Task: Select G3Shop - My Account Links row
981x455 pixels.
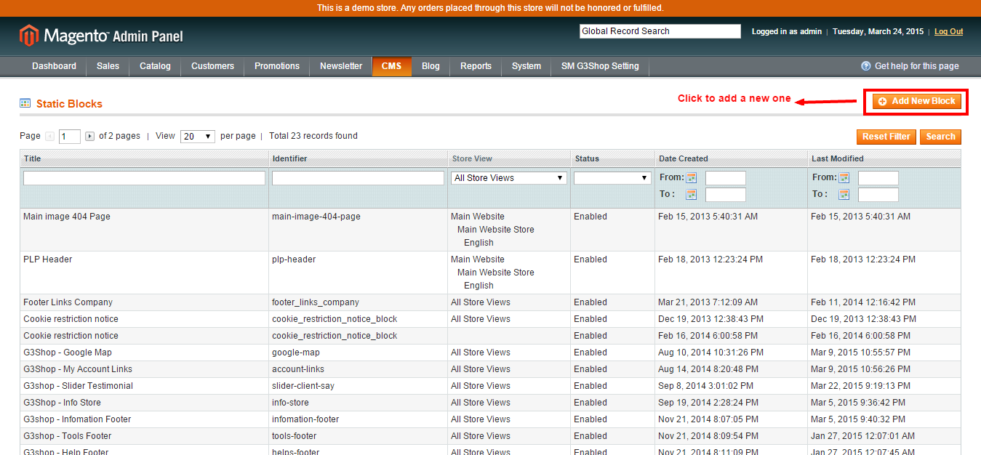Action: tap(490, 369)
